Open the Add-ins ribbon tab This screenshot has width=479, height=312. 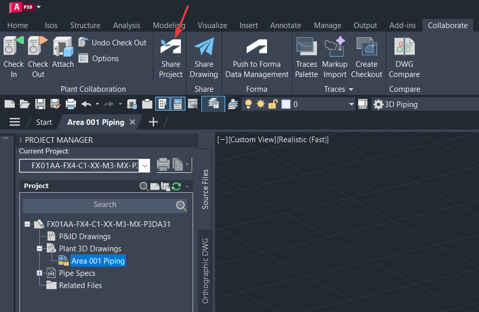403,25
